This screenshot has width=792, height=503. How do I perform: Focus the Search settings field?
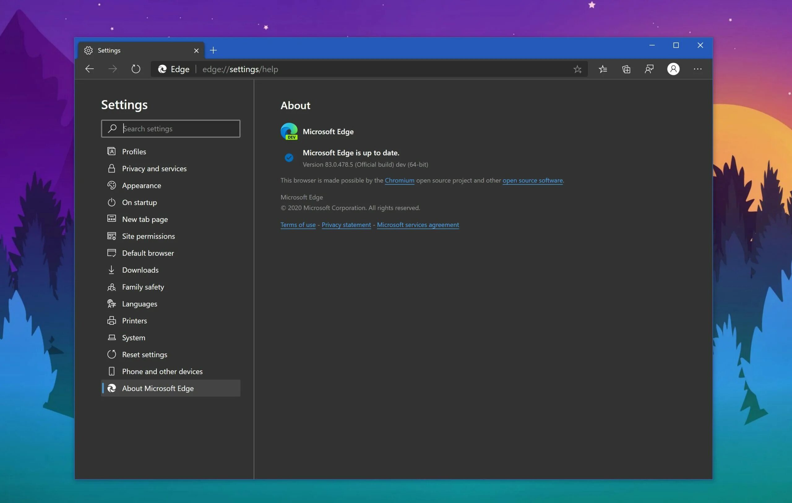click(x=178, y=129)
